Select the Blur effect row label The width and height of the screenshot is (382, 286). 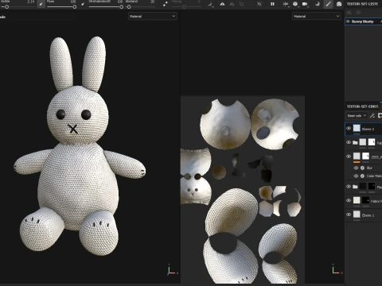point(369,168)
